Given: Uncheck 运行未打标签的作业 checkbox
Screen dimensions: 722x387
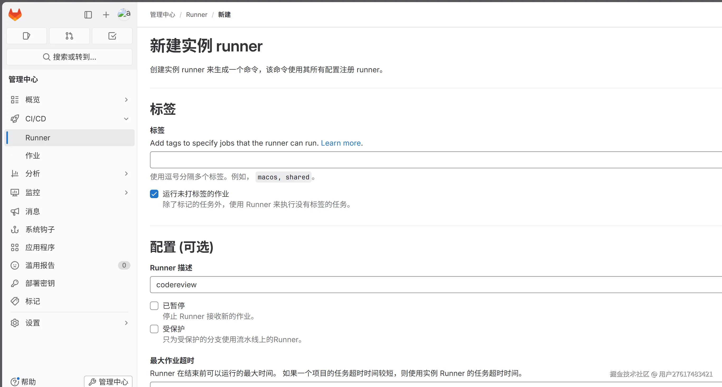Looking at the screenshot, I should click(x=154, y=194).
